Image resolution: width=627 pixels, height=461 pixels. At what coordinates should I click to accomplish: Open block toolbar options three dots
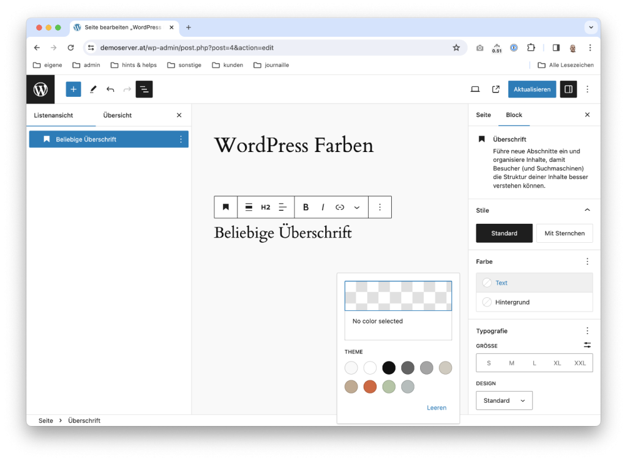380,207
